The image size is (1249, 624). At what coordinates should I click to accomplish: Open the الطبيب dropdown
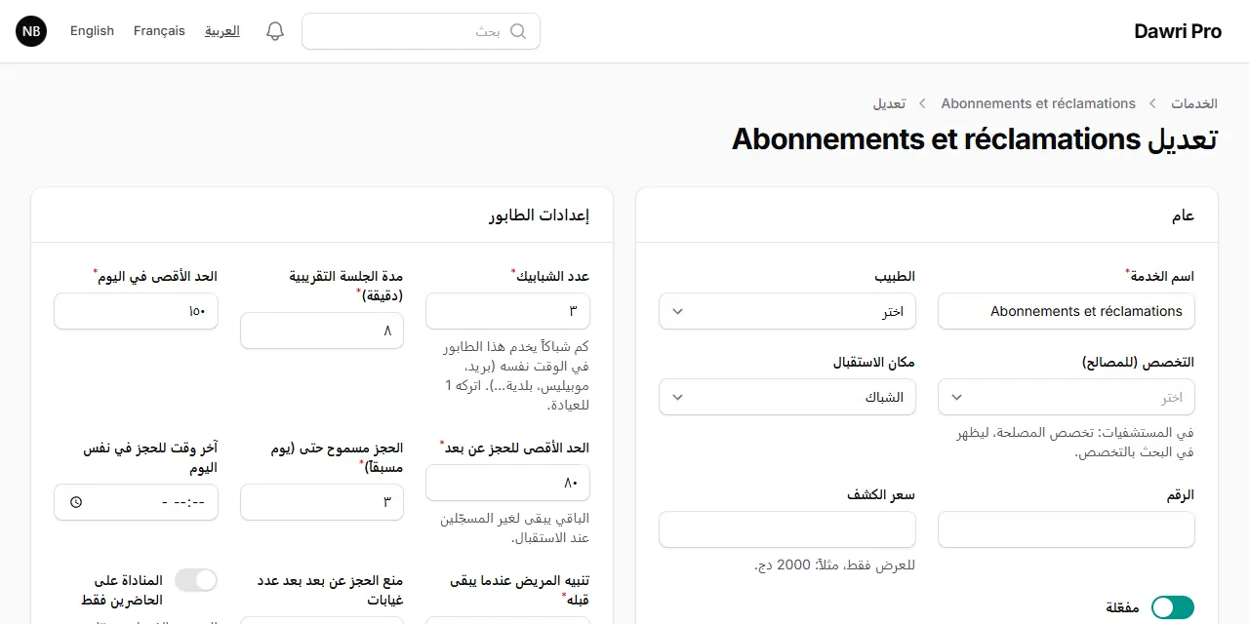[x=787, y=311]
